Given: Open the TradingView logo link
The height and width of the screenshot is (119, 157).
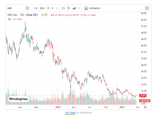Looking at the screenshot, I should (x=18, y=99).
